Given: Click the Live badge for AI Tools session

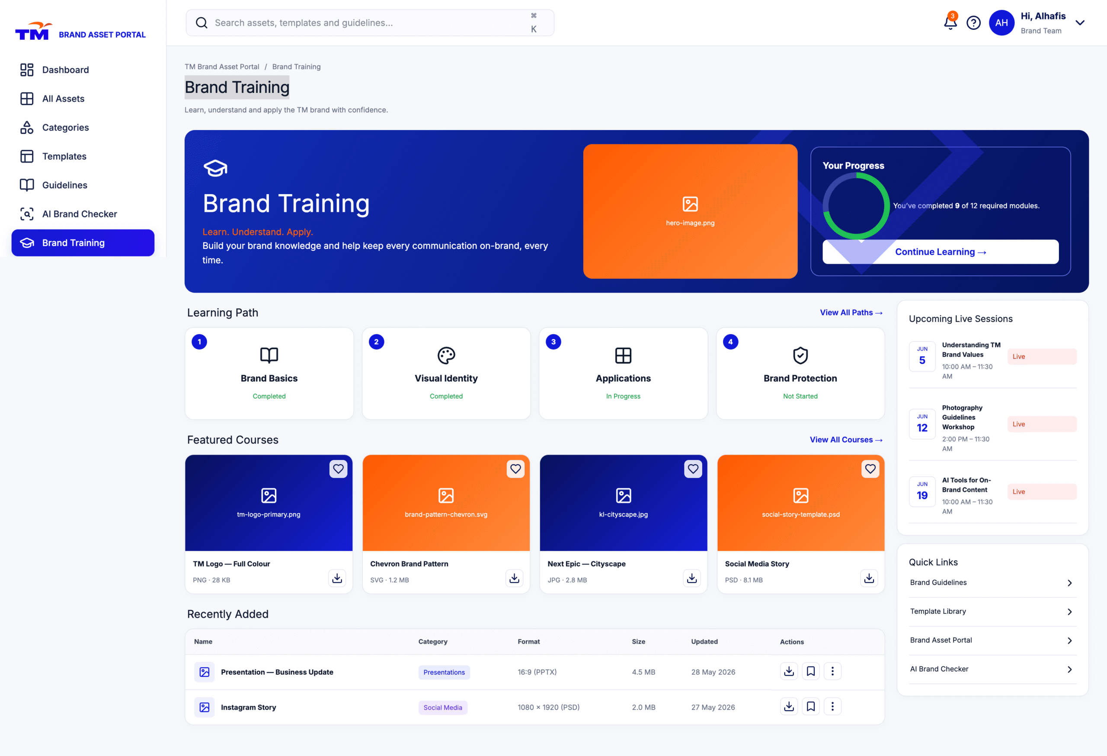Looking at the screenshot, I should click(1042, 492).
